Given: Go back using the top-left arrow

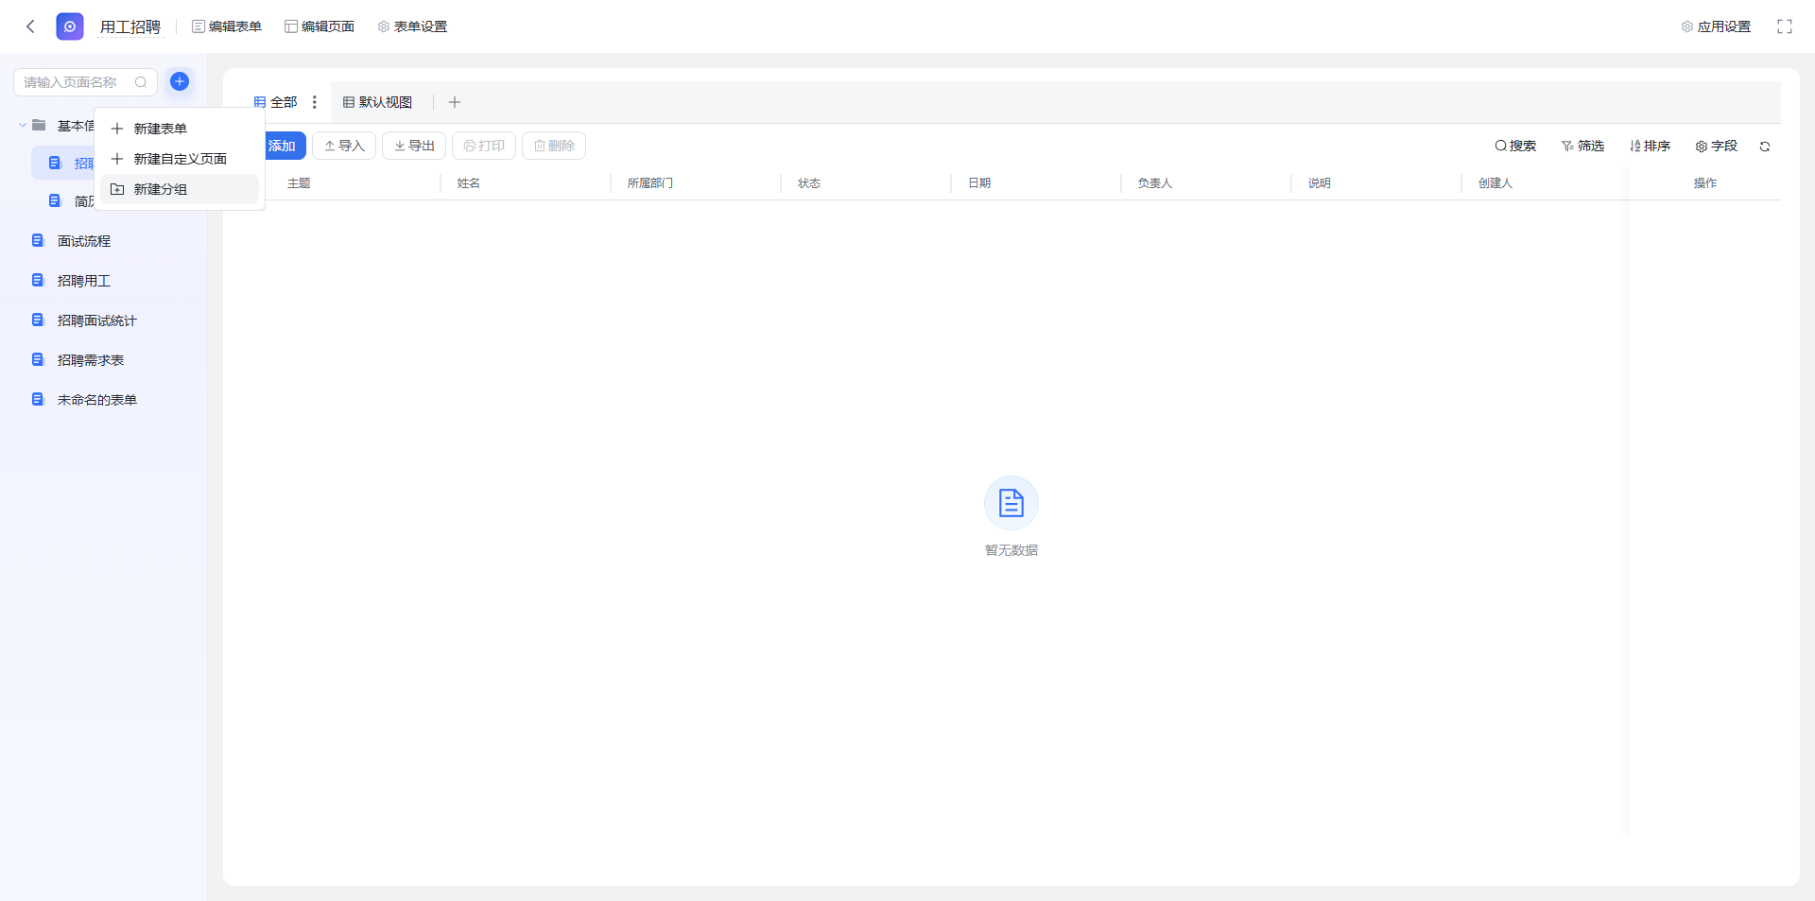Looking at the screenshot, I should 30,26.
